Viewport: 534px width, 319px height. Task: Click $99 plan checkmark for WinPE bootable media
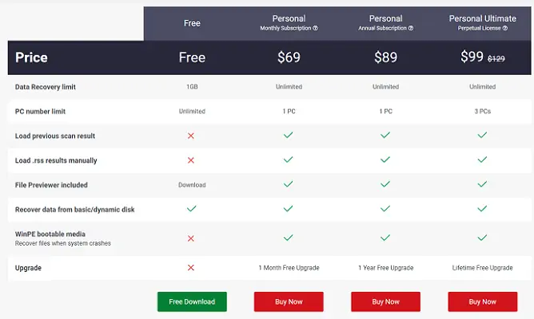[x=482, y=238]
